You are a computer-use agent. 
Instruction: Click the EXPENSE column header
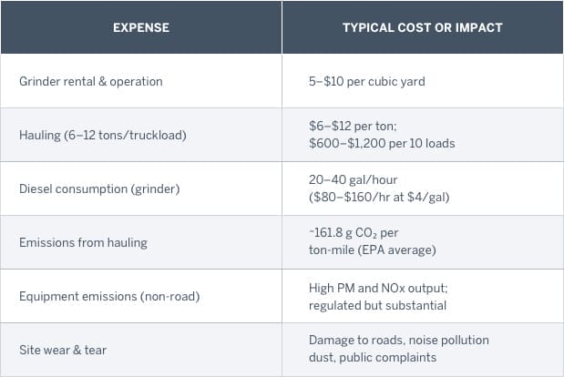pos(140,27)
